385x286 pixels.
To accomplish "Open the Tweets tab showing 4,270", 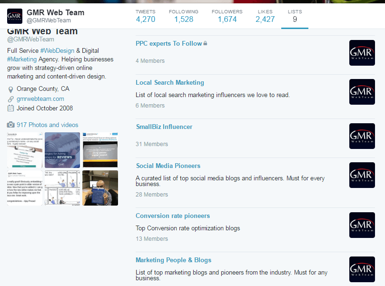I will [x=146, y=16].
